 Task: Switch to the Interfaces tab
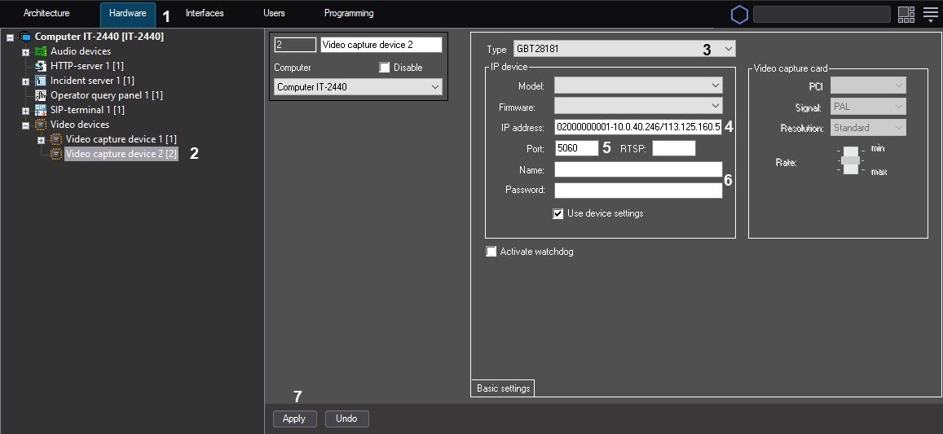pyautogui.click(x=205, y=14)
